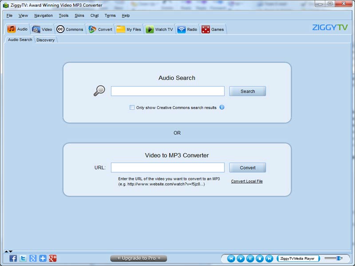Viewport: 355px width, 266px height.
Task: Click the small up arrow above the social icons
Action: coord(6,251)
